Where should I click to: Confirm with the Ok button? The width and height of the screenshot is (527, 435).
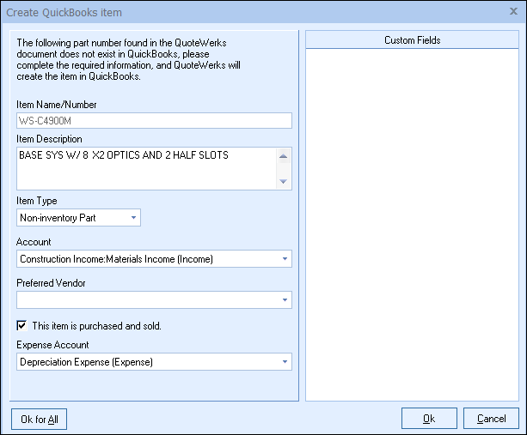[x=428, y=419]
